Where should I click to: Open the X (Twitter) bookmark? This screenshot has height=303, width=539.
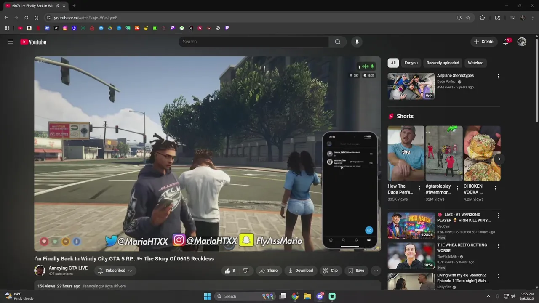click(191, 28)
